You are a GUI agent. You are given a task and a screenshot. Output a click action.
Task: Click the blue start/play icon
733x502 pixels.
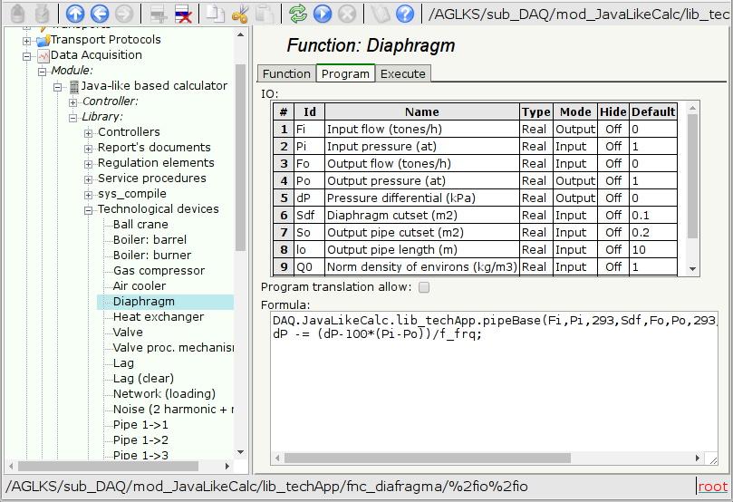pyautogui.click(x=322, y=14)
